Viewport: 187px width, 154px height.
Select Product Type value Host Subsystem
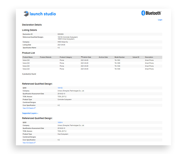point(63,134)
